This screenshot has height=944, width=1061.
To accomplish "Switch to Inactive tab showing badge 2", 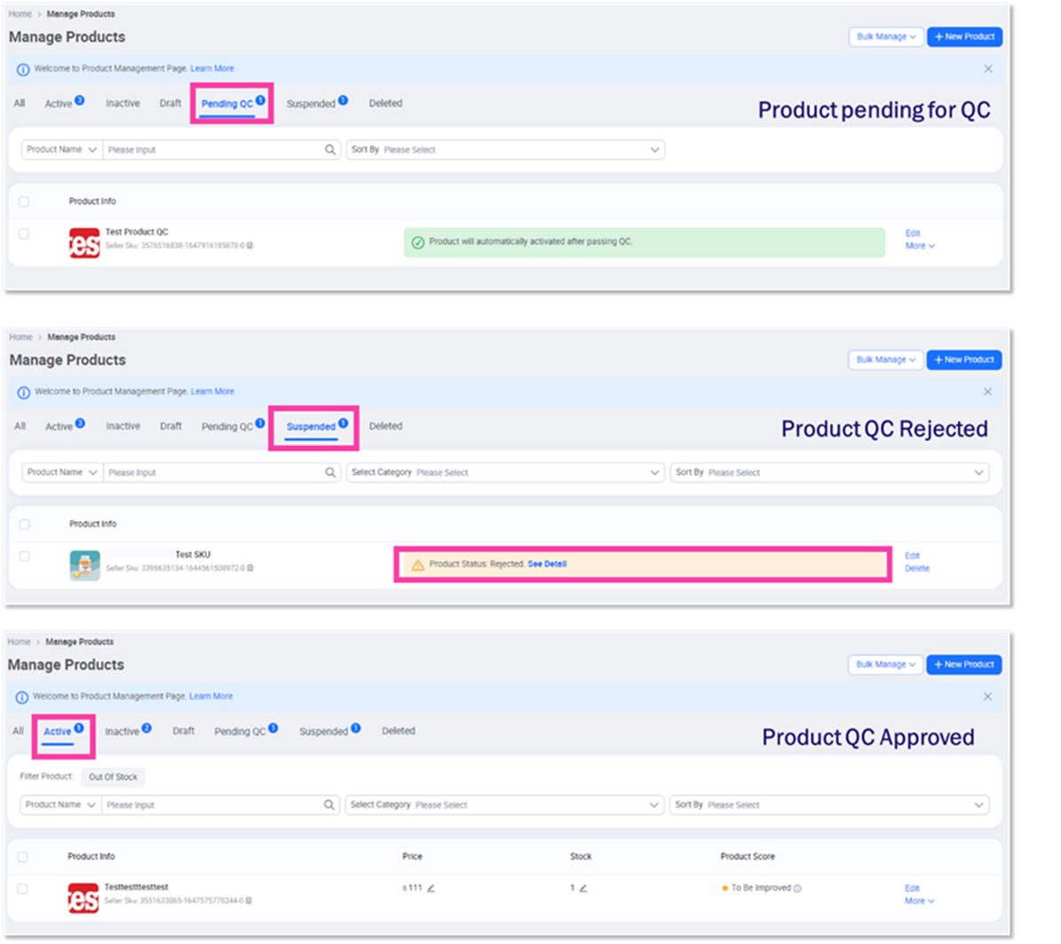I will coord(123,732).
